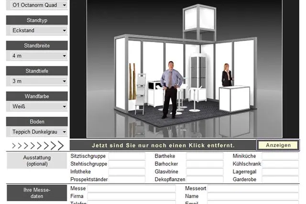Click the Dekopflanzen input field
Image resolution: width=306 pixels, height=204 pixels.
(x=205, y=179)
